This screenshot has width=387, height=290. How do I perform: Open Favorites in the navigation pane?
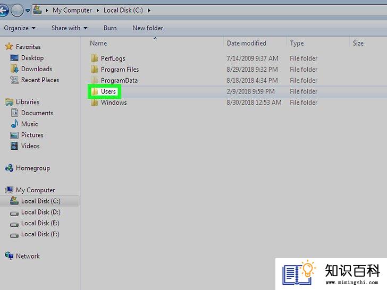[x=28, y=47]
